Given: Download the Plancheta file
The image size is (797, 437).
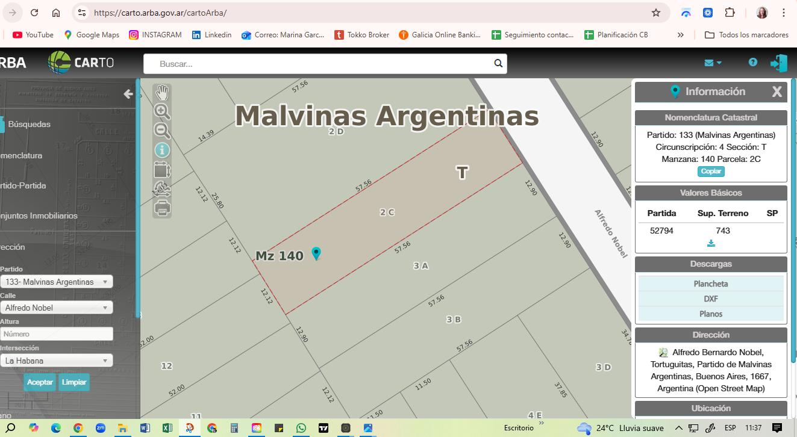Looking at the screenshot, I should [x=711, y=284].
